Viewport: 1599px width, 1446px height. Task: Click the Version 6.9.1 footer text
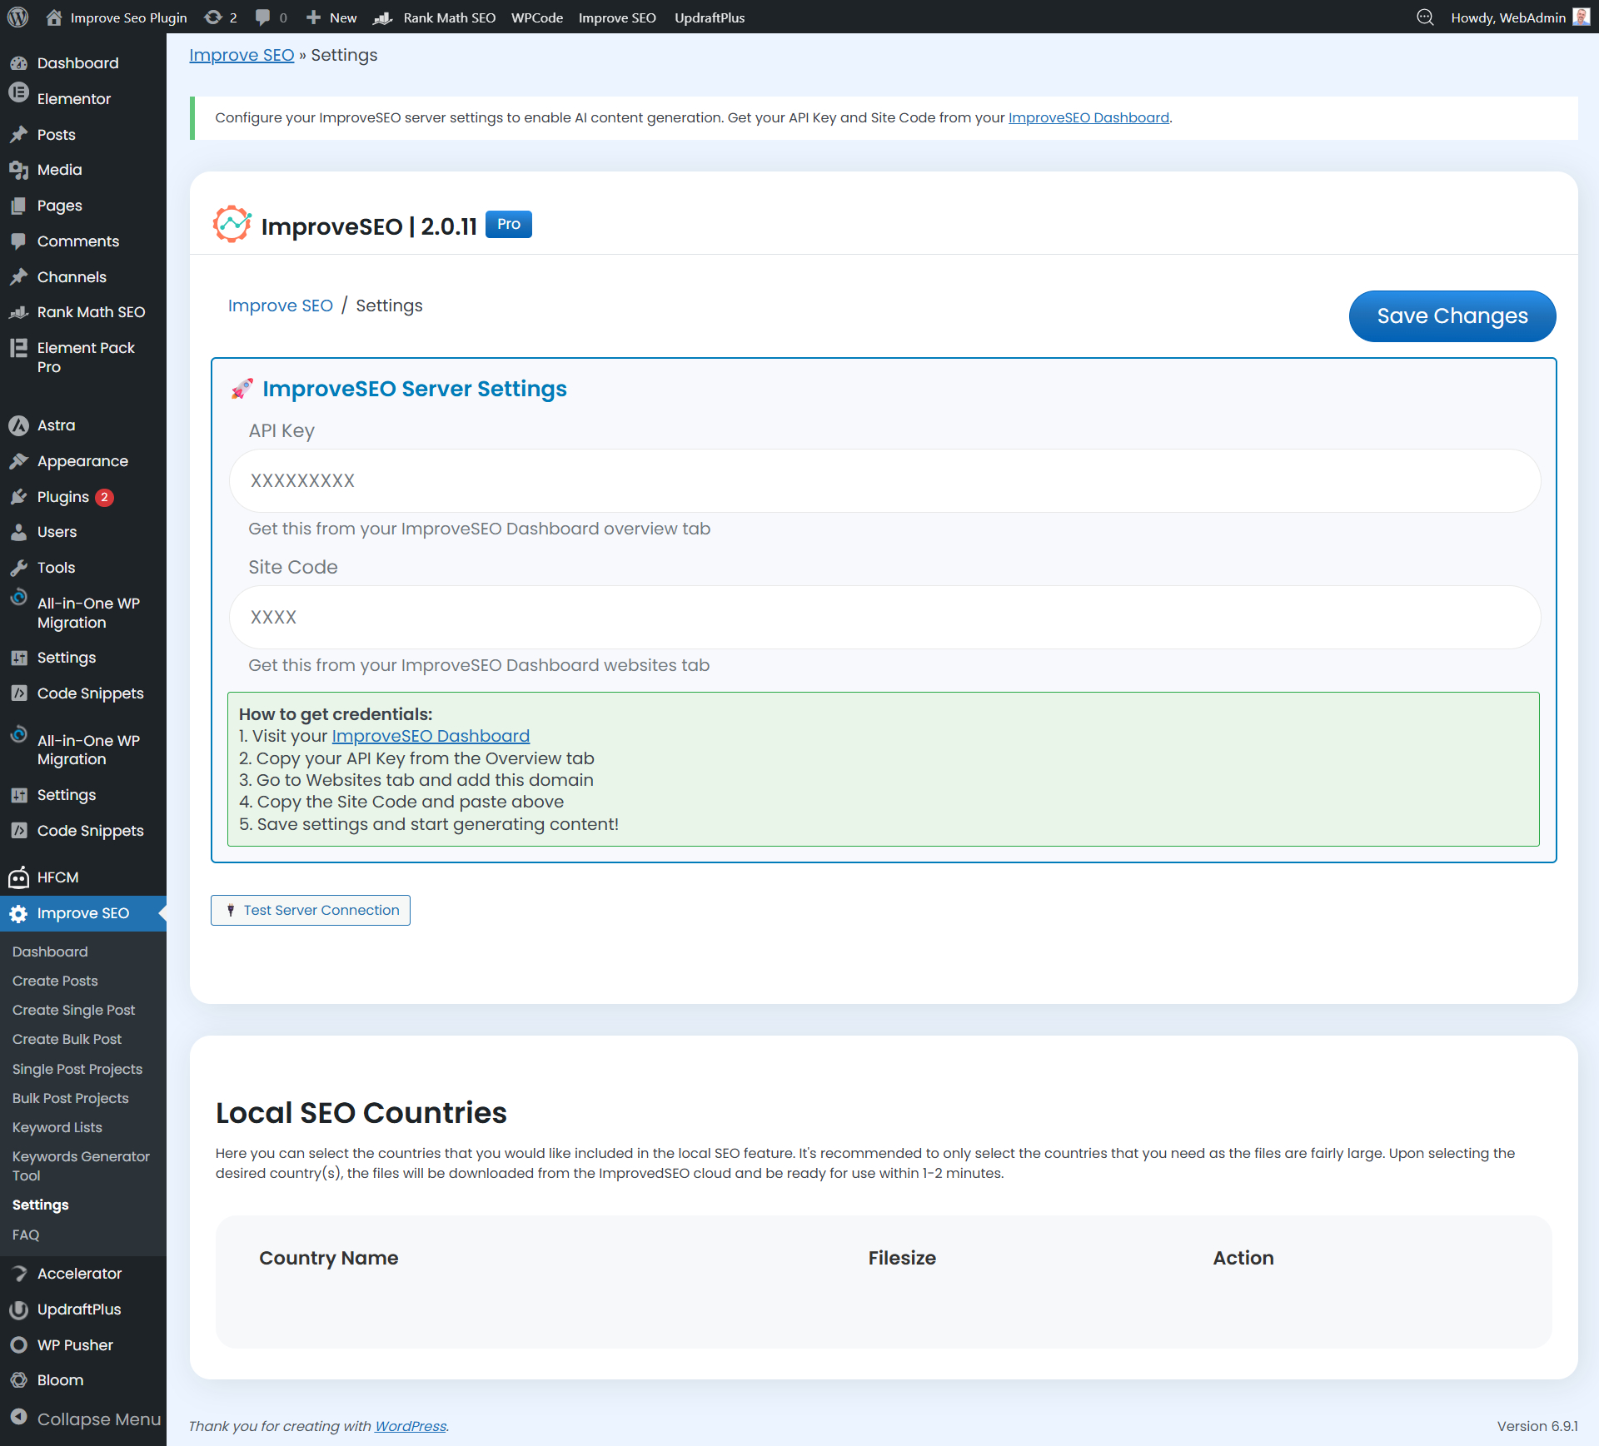(x=1537, y=1426)
